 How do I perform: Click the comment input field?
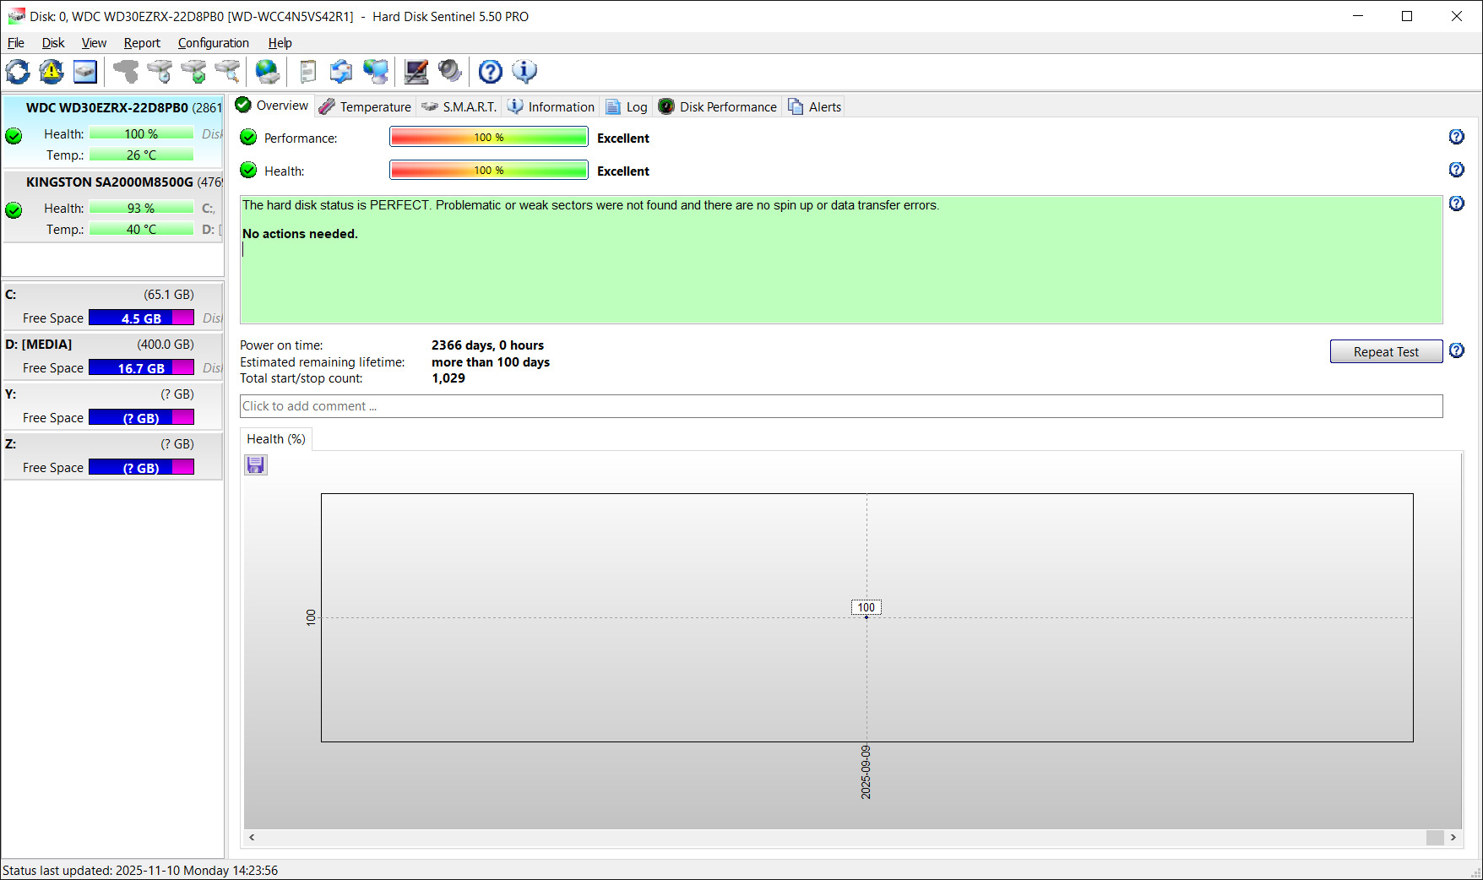click(x=841, y=406)
